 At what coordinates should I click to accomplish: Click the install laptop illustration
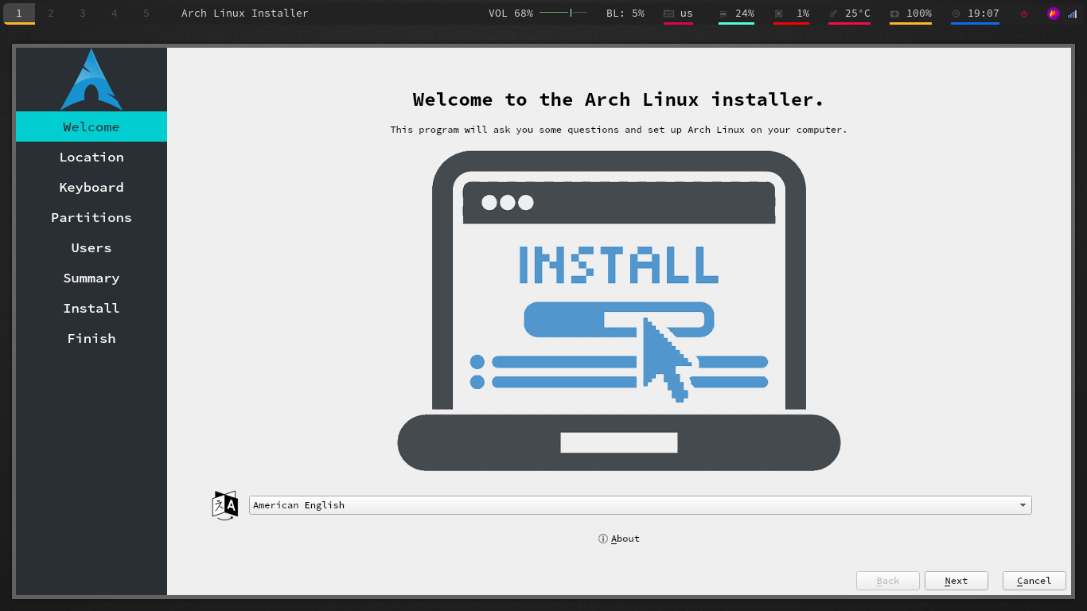[x=619, y=310]
